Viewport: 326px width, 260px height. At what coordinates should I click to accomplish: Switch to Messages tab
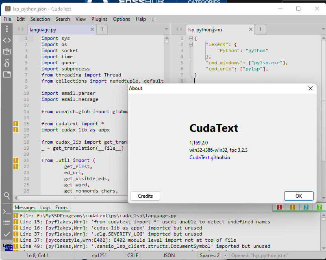pyautogui.click(x=25, y=208)
